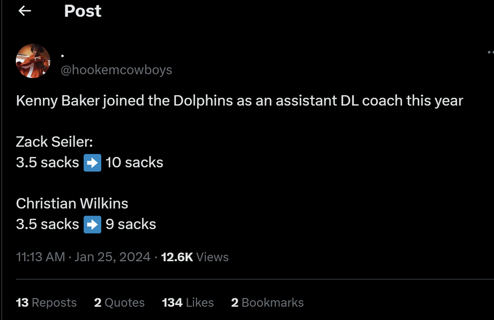This screenshot has width=494, height=320.
Task: Show the 2 Quotes list
Action: tap(119, 302)
